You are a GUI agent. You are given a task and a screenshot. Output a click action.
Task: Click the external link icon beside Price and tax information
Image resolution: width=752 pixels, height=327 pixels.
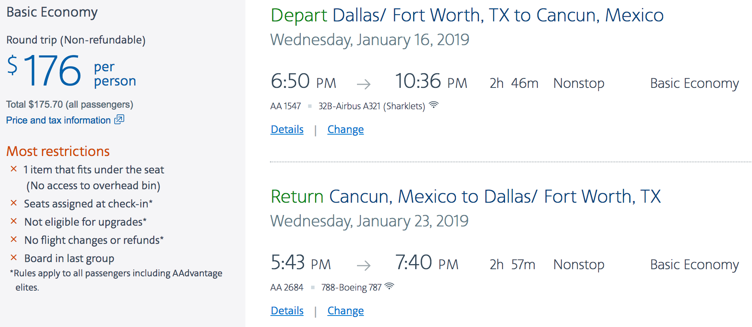(x=119, y=119)
